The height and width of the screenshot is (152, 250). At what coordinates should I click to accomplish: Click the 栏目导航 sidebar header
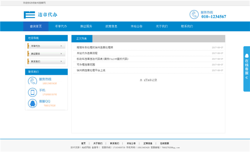pyautogui.click(x=46, y=38)
